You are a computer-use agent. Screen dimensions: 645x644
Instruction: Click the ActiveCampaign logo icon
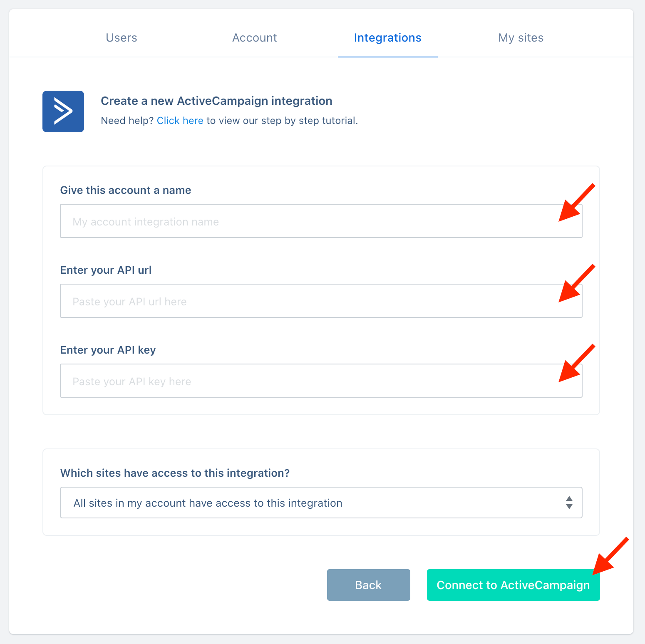pyautogui.click(x=63, y=111)
